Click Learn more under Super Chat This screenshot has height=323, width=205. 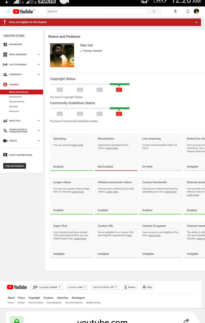(x=80, y=239)
